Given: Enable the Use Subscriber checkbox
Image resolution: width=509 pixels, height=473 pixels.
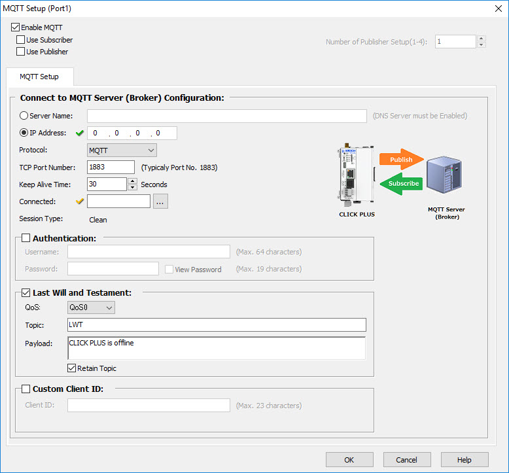Looking at the screenshot, I should point(20,40).
